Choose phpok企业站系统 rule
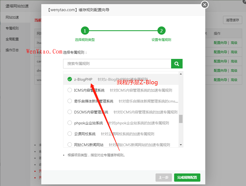Image resolution: width=246 pixels, height=186 pixels. tap(70, 123)
